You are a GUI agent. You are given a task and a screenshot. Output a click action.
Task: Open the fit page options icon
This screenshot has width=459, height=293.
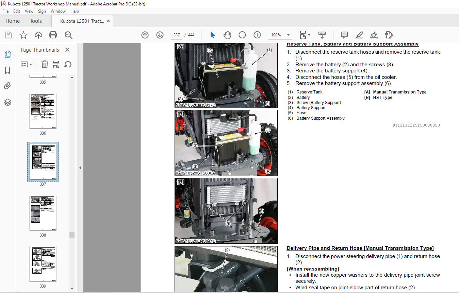(x=305, y=35)
